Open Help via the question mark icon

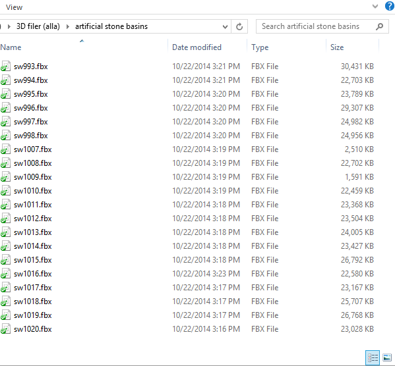click(389, 7)
